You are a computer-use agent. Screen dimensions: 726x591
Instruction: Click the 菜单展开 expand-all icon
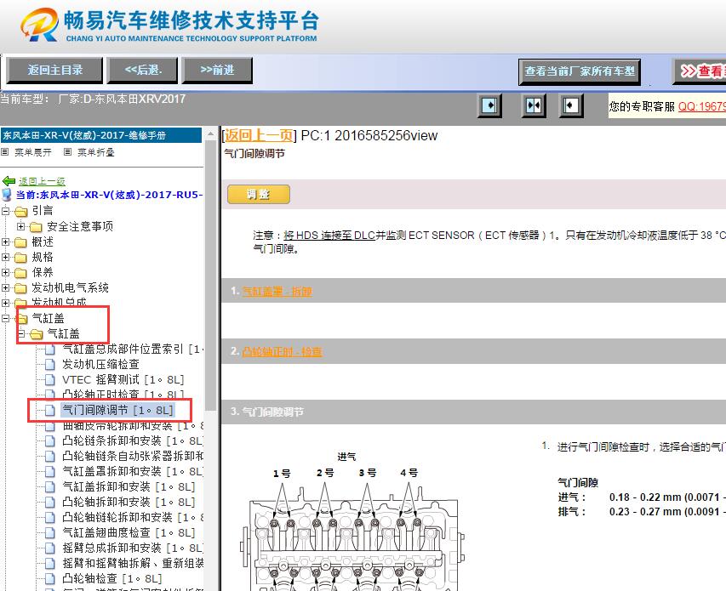pyautogui.click(x=4, y=151)
